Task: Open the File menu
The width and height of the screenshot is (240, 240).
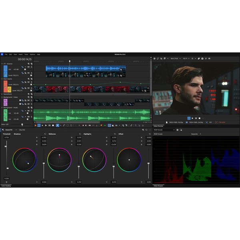Action: coord(6,54)
